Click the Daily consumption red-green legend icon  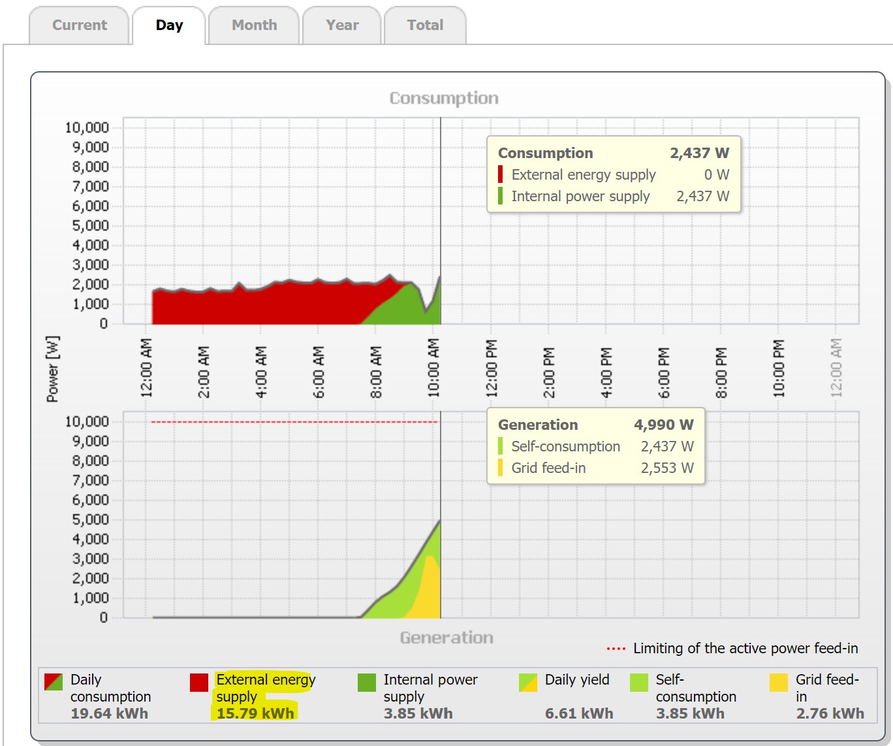click(x=54, y=683)
